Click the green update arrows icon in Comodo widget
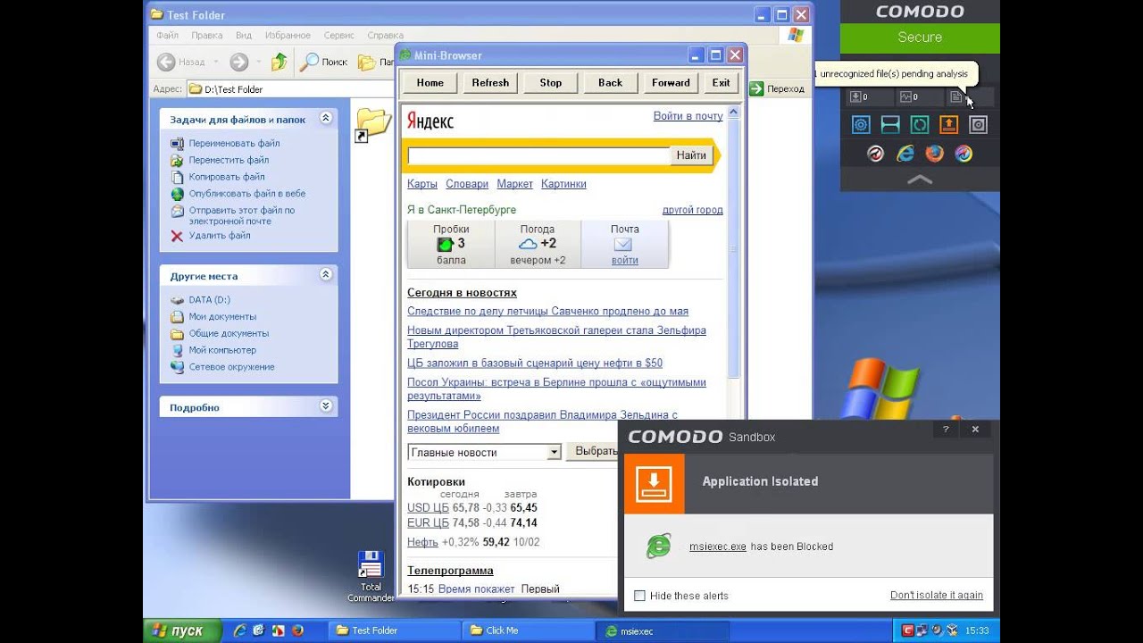The image size is (1143, 643). click(920, 125)
